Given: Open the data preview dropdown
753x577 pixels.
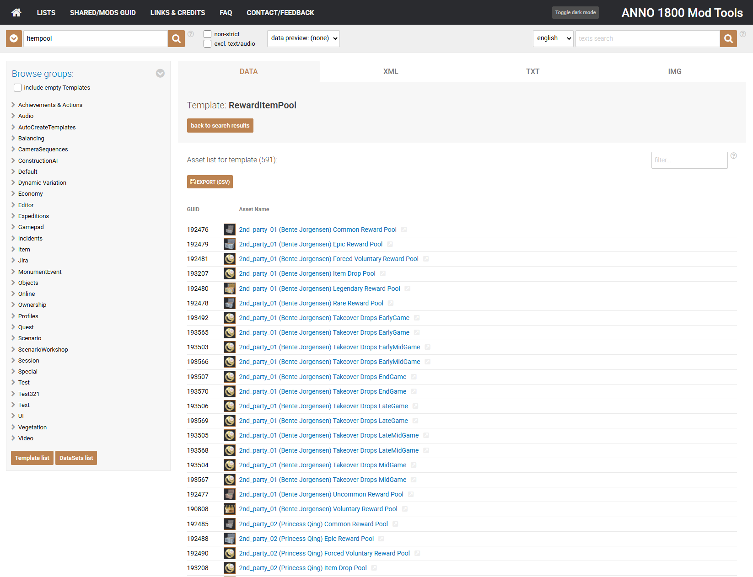Looking at the screenshot, I should point(303,38).
